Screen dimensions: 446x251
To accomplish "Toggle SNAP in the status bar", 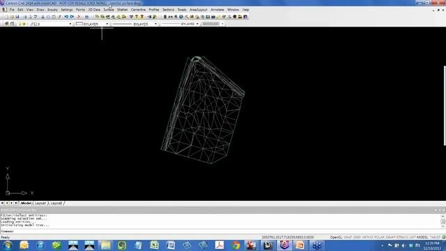I will 348,237.
